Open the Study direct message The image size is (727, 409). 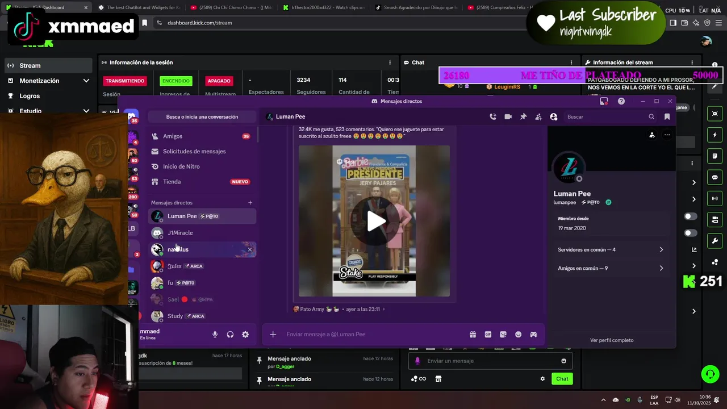(202, 316)
